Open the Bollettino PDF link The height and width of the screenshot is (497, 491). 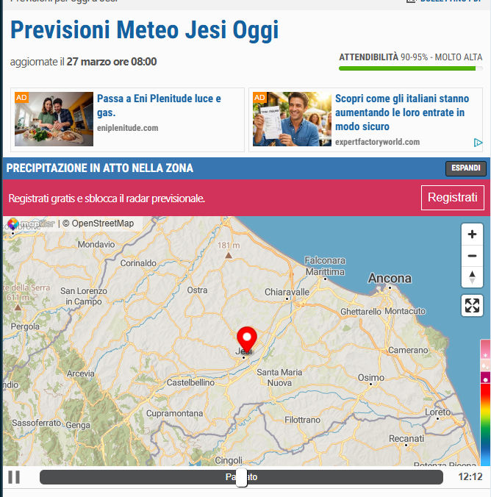pyautogui.click(x=447, y=1)
